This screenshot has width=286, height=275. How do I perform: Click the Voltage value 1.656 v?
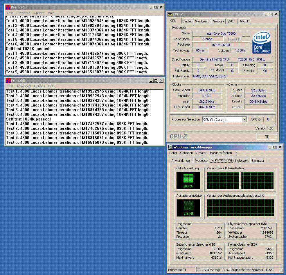[240, 50]
